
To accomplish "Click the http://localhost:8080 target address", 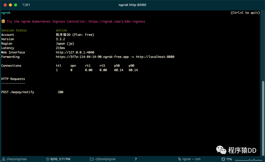I will coord(155,57).
